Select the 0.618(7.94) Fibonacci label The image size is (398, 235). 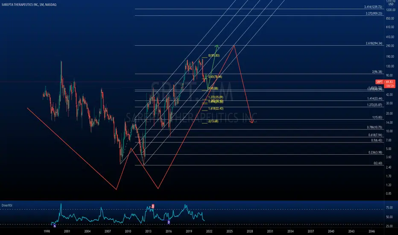[x=375, y=135]
